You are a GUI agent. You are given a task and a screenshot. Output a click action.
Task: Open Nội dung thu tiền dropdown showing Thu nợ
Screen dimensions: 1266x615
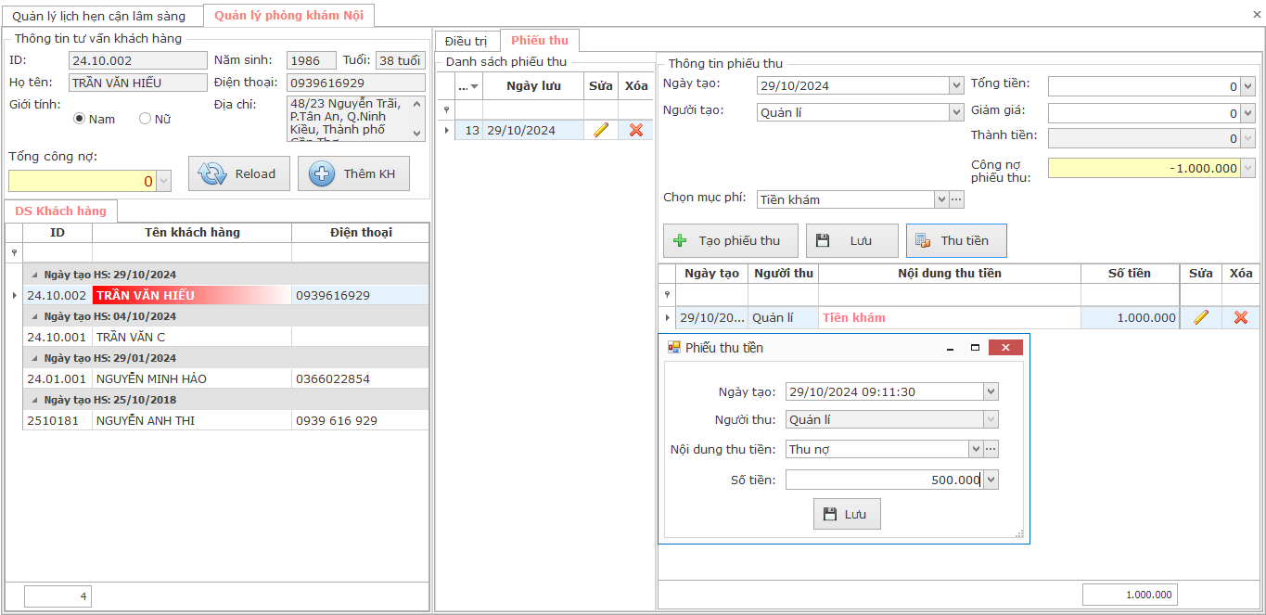coord(976,450)
